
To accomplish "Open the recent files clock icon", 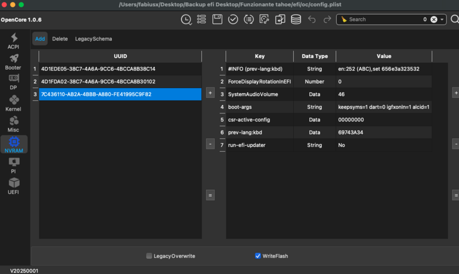I will click(x=186, y=19).
